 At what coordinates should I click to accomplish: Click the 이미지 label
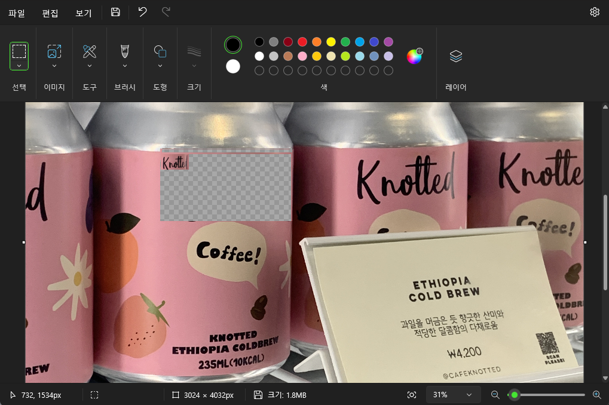tap(54, 87)
